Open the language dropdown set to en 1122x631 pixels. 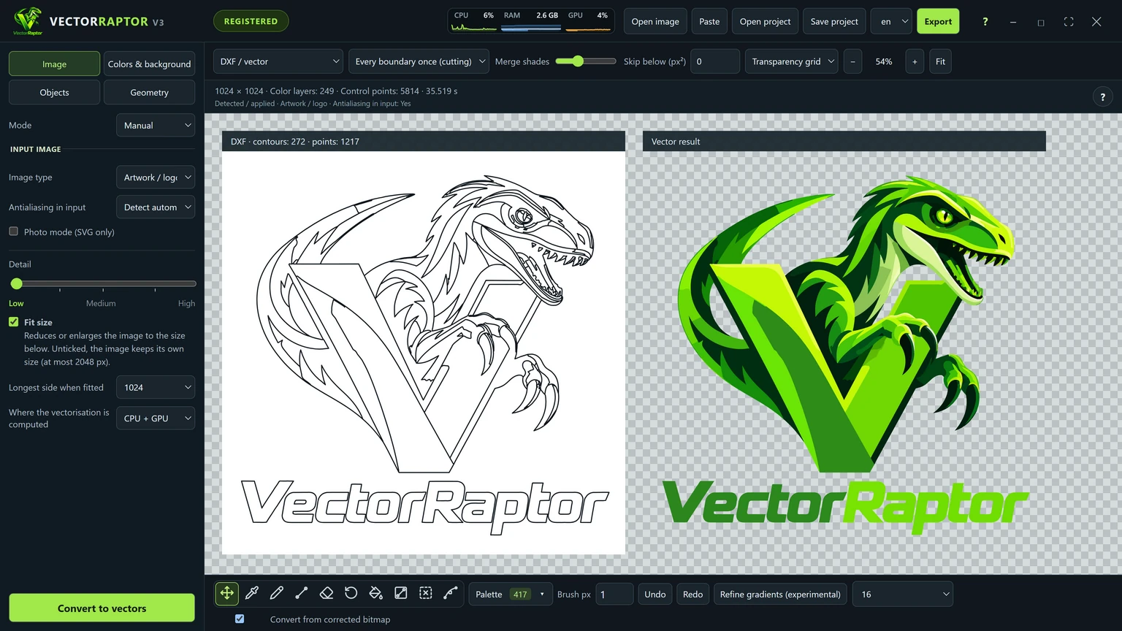[891, 21]
